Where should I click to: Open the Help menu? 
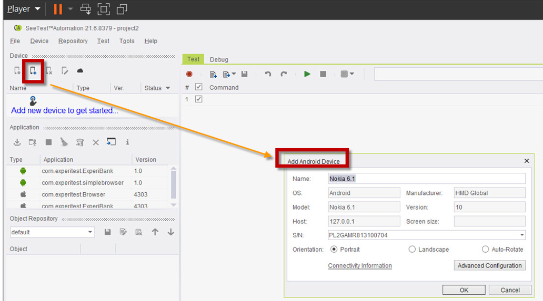pyautogui.click(x=150, y=41)
